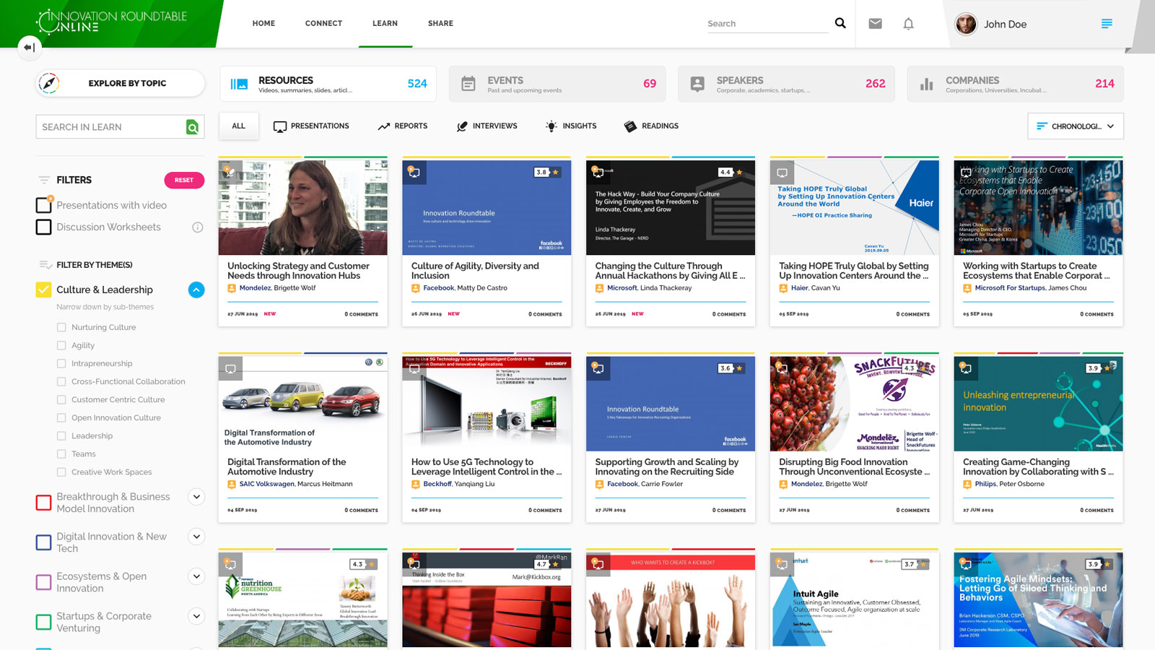Enable the Presentations with video checkbox
The height and width of the screenshot is (650, 1155).
coord(43,206)
